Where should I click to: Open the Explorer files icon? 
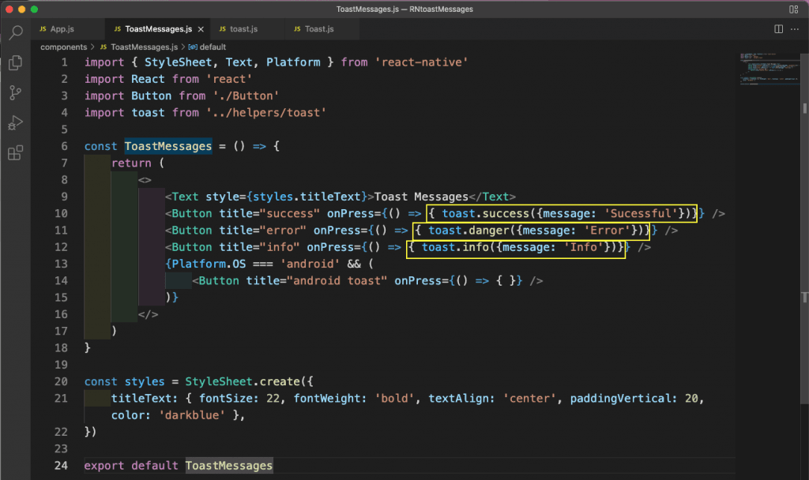(x=15, y=63)
